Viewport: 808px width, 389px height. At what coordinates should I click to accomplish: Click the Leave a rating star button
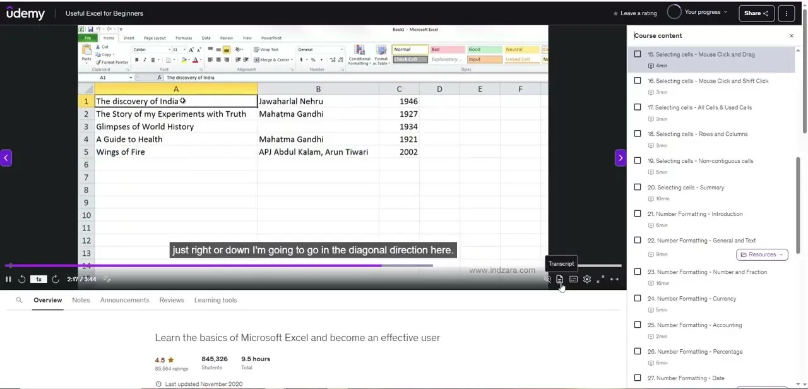pyautogui.click(x=635, y=13)
